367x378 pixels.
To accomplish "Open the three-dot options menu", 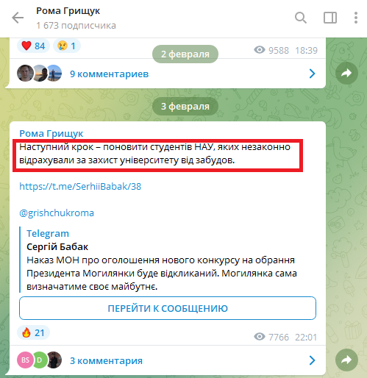I will [x=356, y=18].
